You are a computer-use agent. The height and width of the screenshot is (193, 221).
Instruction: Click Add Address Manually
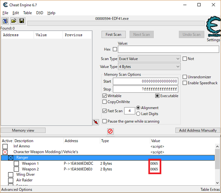coord(197,130)
